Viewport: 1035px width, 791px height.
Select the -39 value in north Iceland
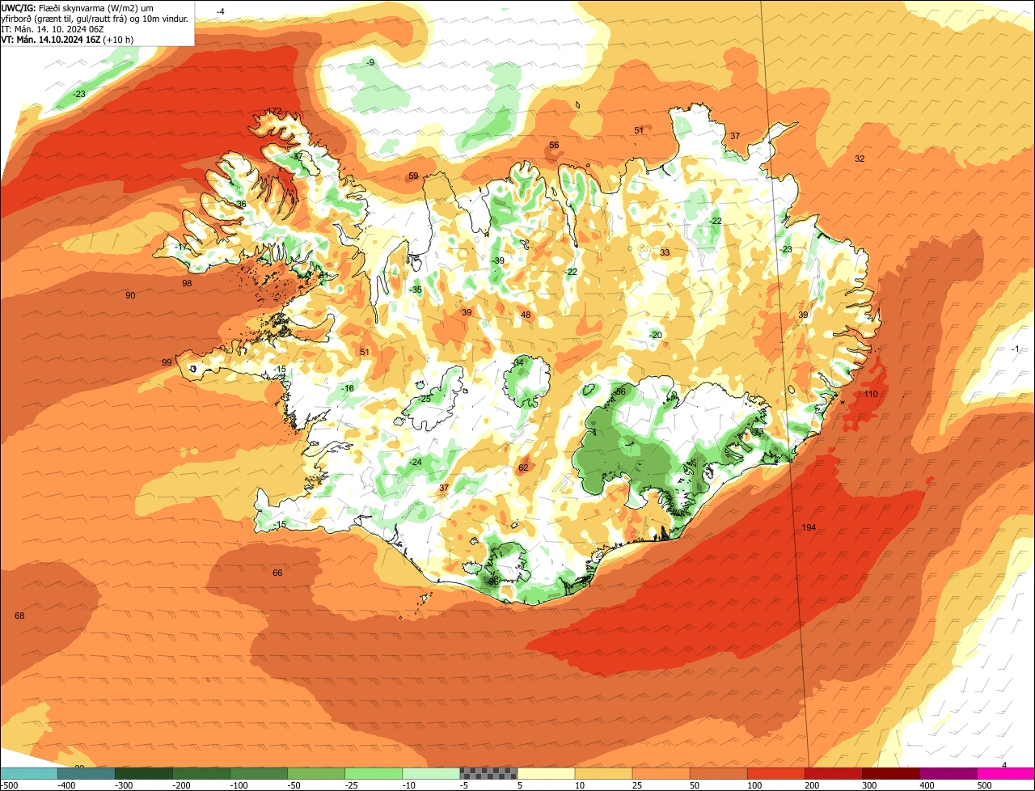pyautogui.click(x=497, y=260)
